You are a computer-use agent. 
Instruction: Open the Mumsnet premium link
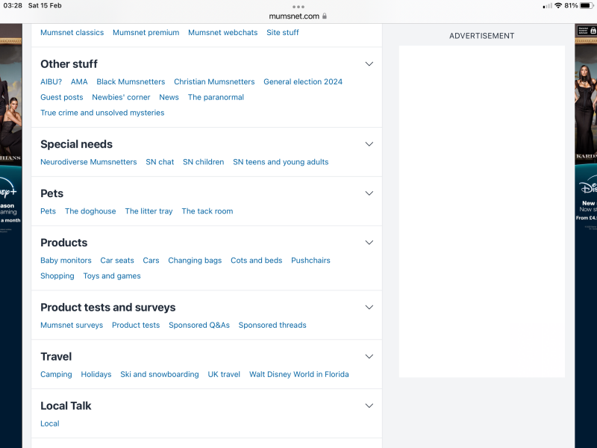tap(146, 33)
